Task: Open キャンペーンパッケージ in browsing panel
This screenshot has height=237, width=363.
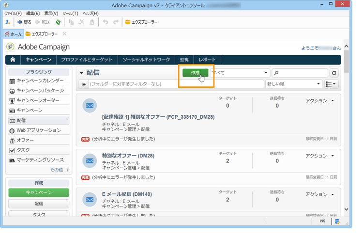Action: coord(39,91)
